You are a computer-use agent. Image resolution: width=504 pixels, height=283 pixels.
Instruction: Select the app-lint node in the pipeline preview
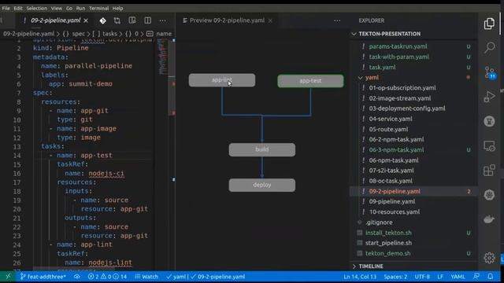(222, 80)
